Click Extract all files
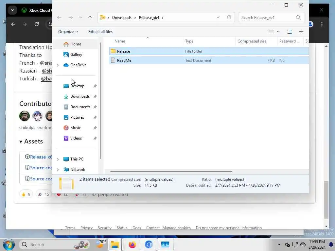The height and width of the screenshot is (251, 335). pos(100,32)
